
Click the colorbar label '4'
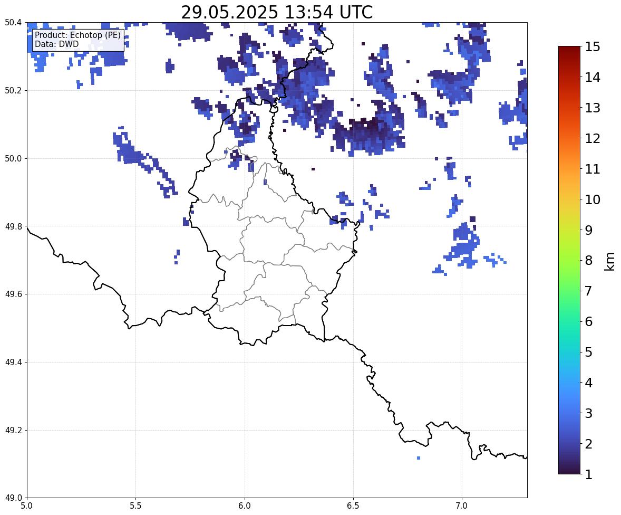click(x=589, y=383)
